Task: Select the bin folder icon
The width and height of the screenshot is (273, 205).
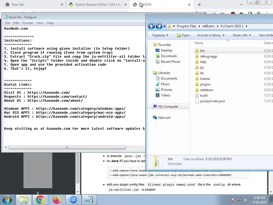Action: (197, 50)
